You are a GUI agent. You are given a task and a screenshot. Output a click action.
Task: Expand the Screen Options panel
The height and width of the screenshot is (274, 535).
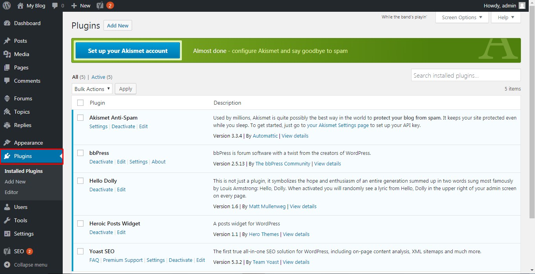click(x=462, y=17)
